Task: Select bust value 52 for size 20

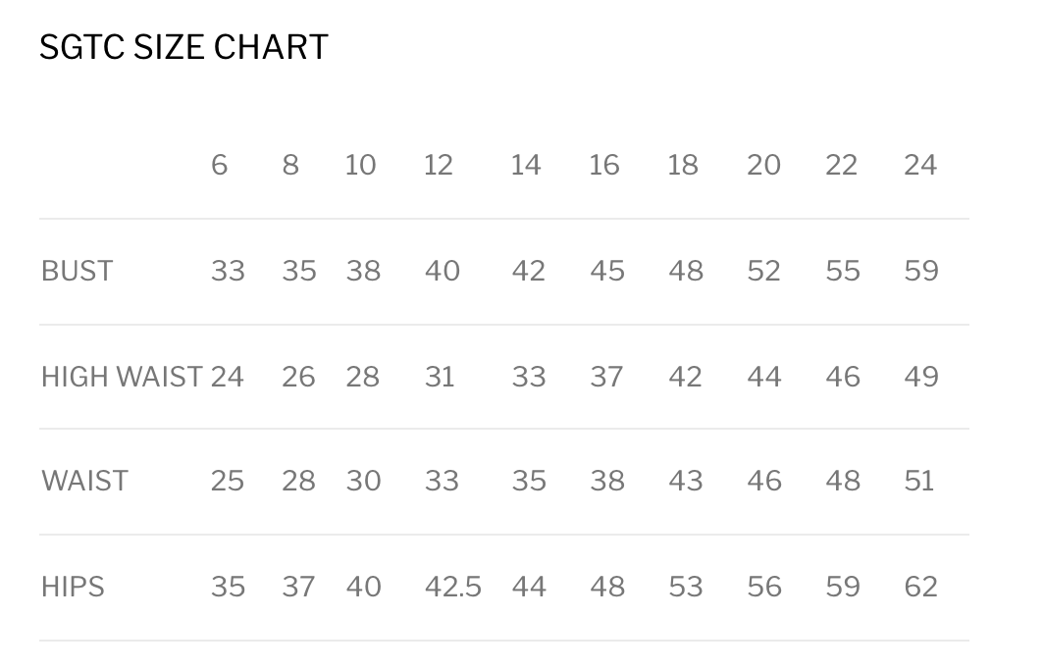Action: click(763, 271)
